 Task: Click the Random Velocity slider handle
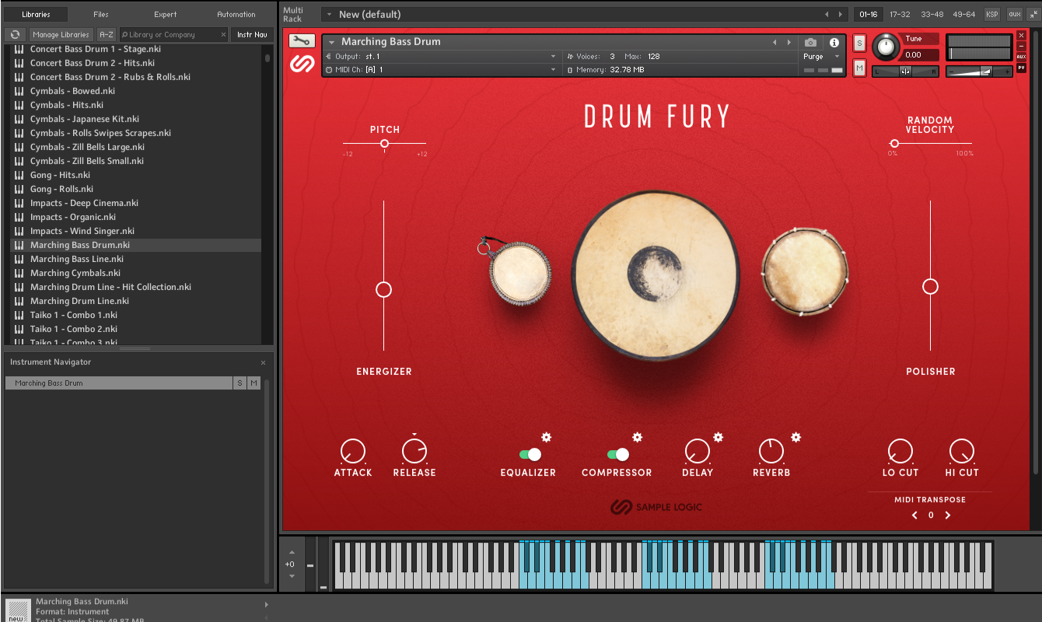coord(894,144)
